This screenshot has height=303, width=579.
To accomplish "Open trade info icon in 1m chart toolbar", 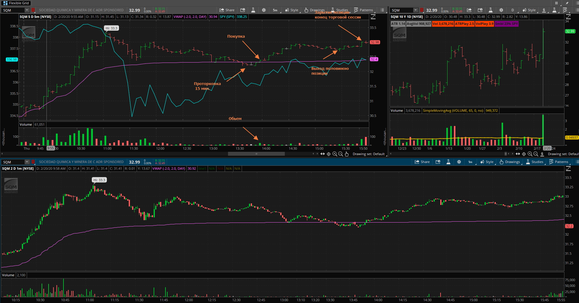I will click(x=438, y=162).
